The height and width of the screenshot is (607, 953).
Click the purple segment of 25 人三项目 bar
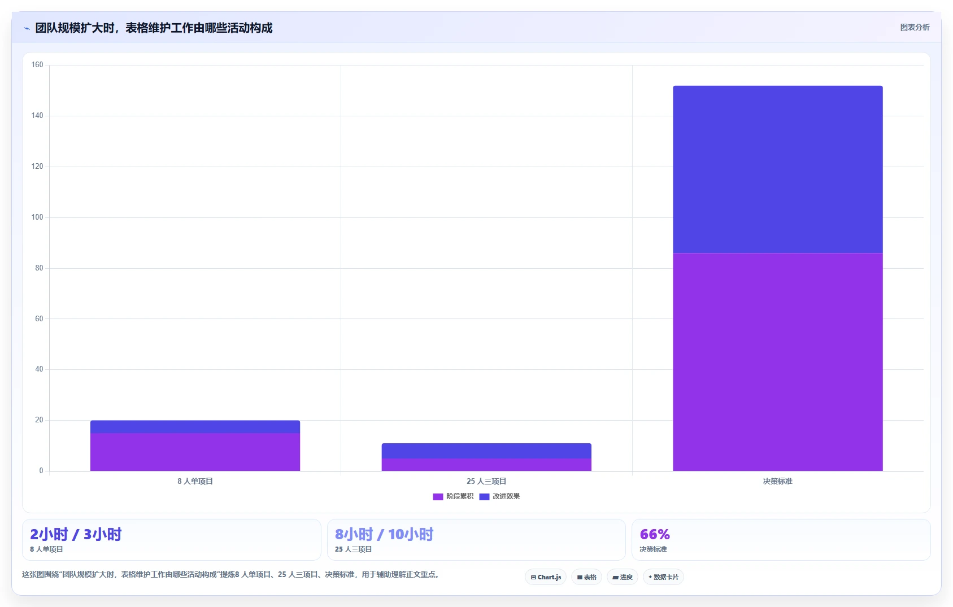point(486,465)
